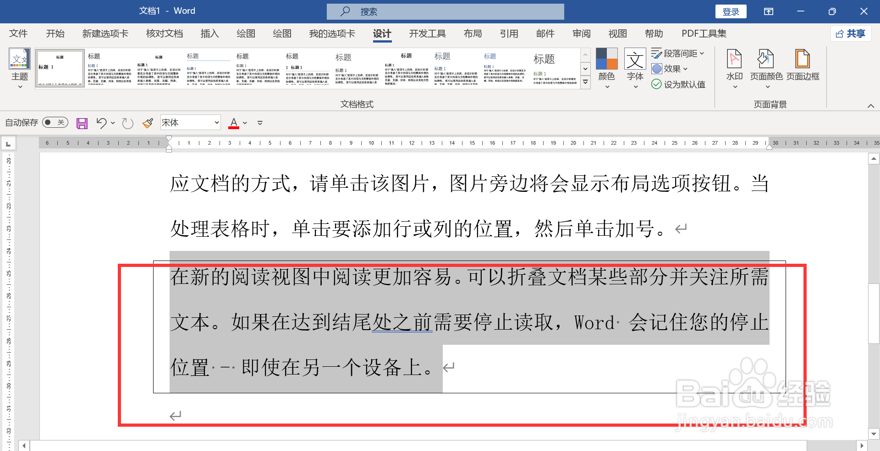Click the Save icon in the quick access toolbar
The height and width of the screenshot is (451, 880).
click(82, 123)
